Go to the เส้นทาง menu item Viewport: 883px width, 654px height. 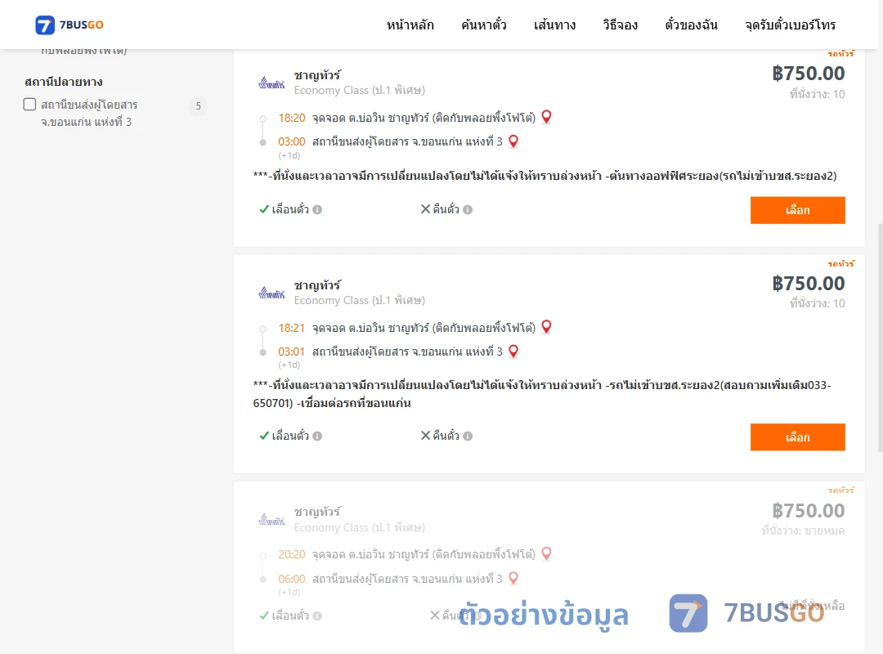coord(554,25)
